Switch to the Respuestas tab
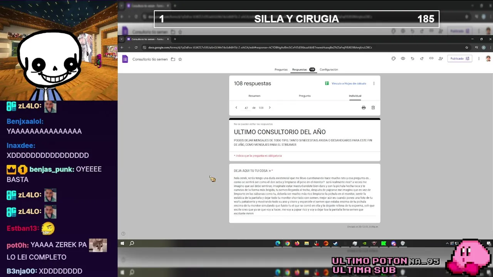This screenshot has width=493, height=277. coord(304,70)
